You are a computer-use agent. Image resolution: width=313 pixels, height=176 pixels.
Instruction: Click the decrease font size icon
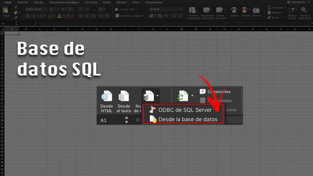click(x=70, y=9)
